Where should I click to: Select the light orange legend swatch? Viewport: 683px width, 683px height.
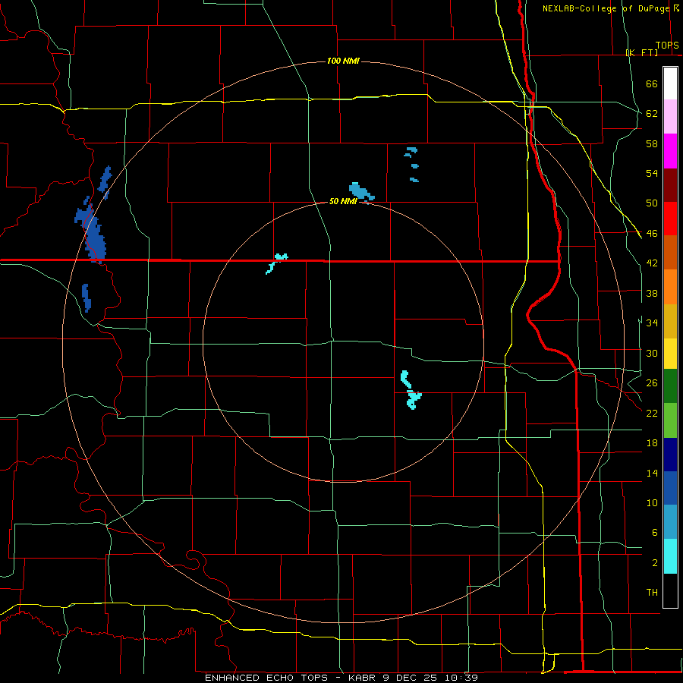(670, 286)
